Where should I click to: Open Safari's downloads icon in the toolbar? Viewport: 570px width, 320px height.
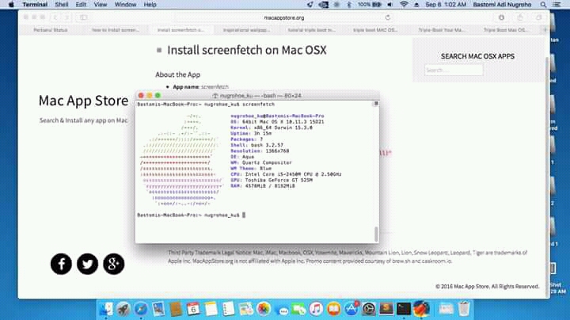point(502,17)
